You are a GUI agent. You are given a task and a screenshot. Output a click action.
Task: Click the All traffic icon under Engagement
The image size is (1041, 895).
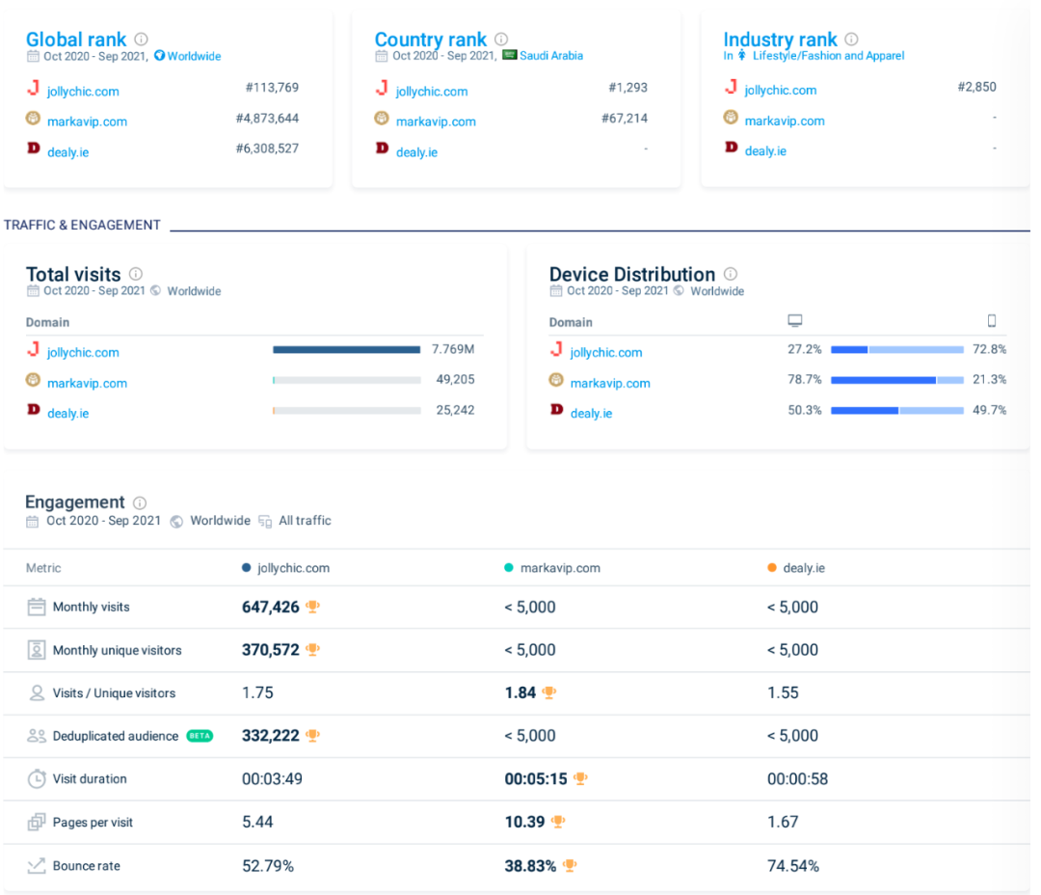point(265,521)
